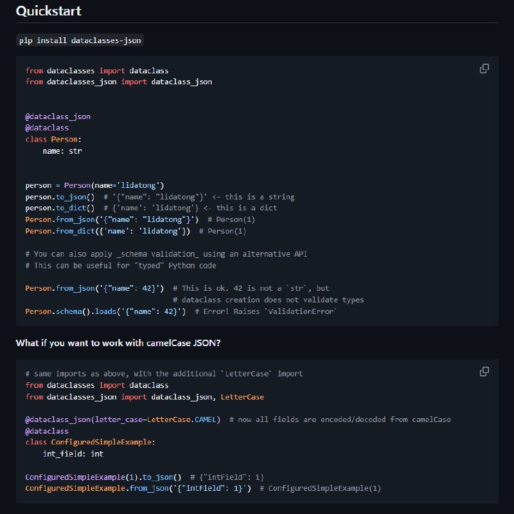
Task: Click the "@dataclass_json(letter_case=LetterCase.CAMEL)" decorator line
Action: point(123,419)
